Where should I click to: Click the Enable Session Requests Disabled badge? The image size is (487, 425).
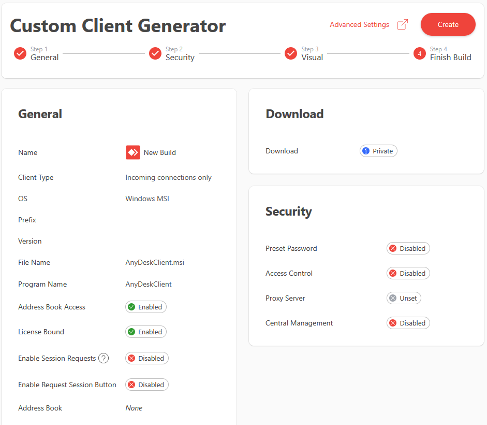point(147,359)
